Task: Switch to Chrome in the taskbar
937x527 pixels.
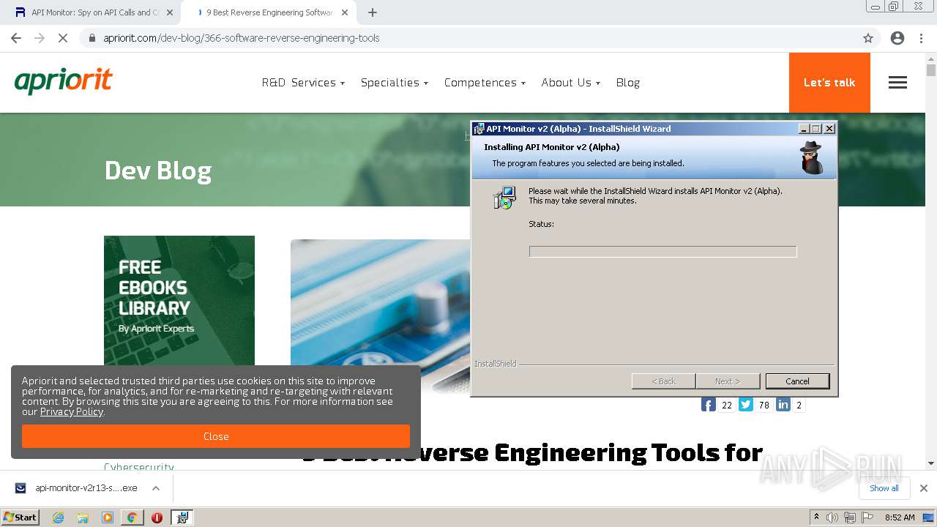Action: pos(132,517)
